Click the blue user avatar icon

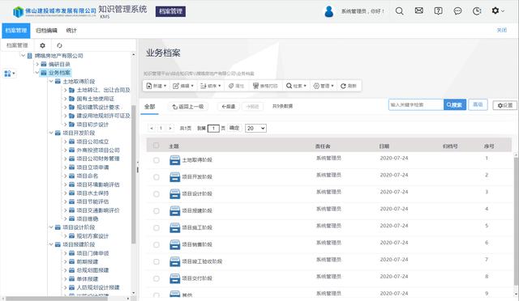click(328, 11)
